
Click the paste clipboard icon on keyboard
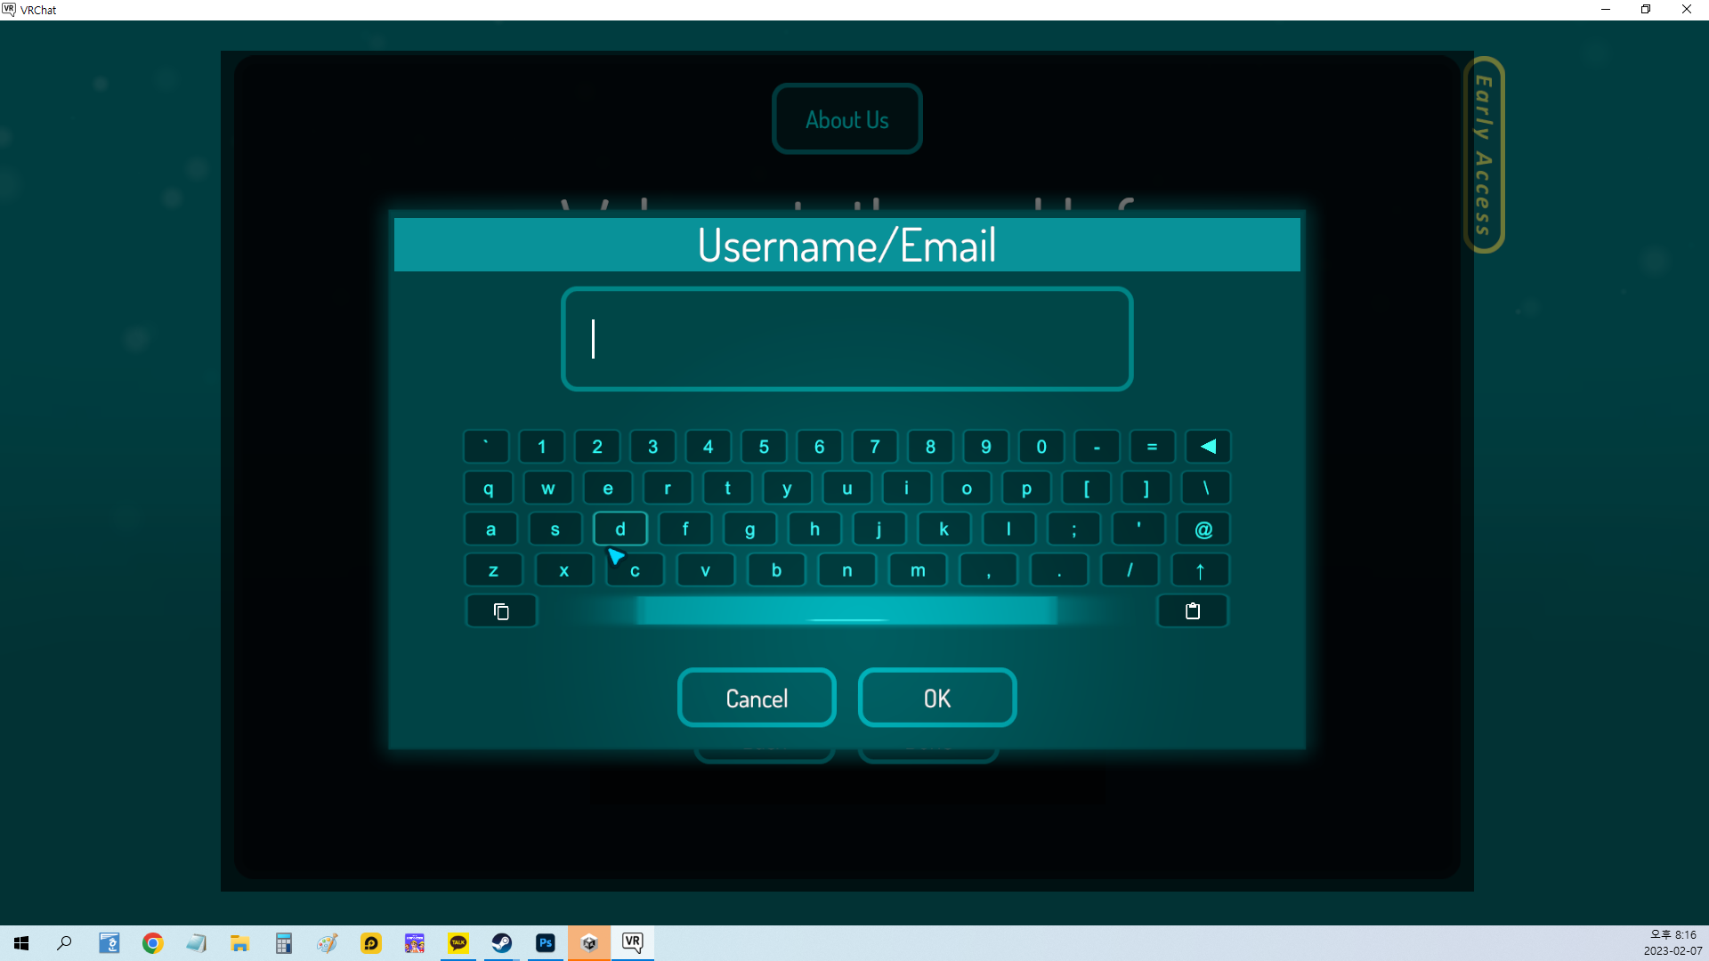click(1193, 611)
